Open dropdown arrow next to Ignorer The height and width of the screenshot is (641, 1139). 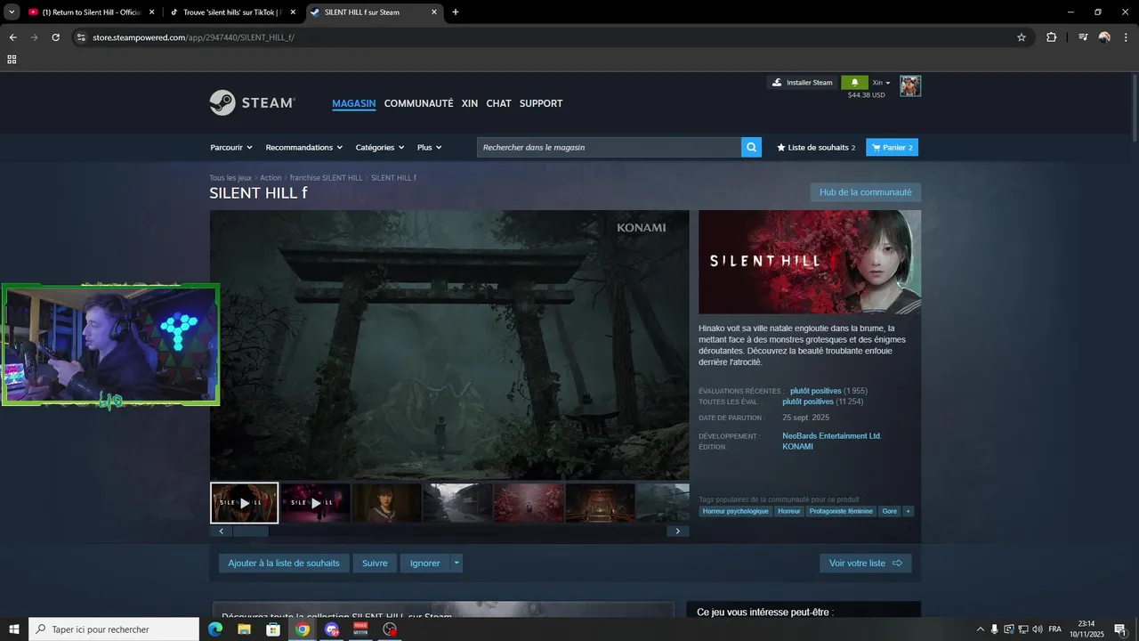[x=456, y=563]
